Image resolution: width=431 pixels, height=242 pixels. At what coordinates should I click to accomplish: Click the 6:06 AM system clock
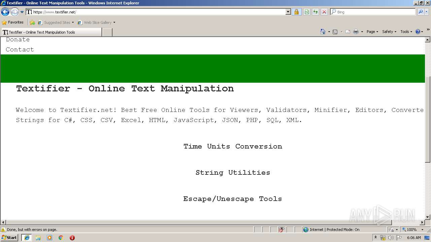414,238
